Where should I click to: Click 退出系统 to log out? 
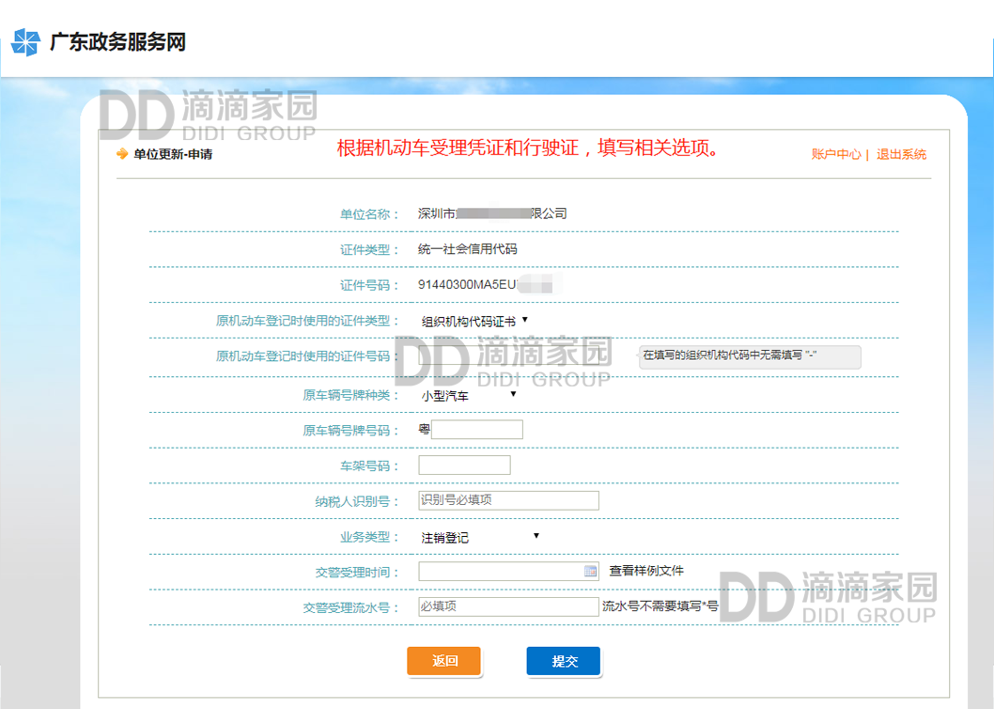pyautogui.click(x=901, y=154)
